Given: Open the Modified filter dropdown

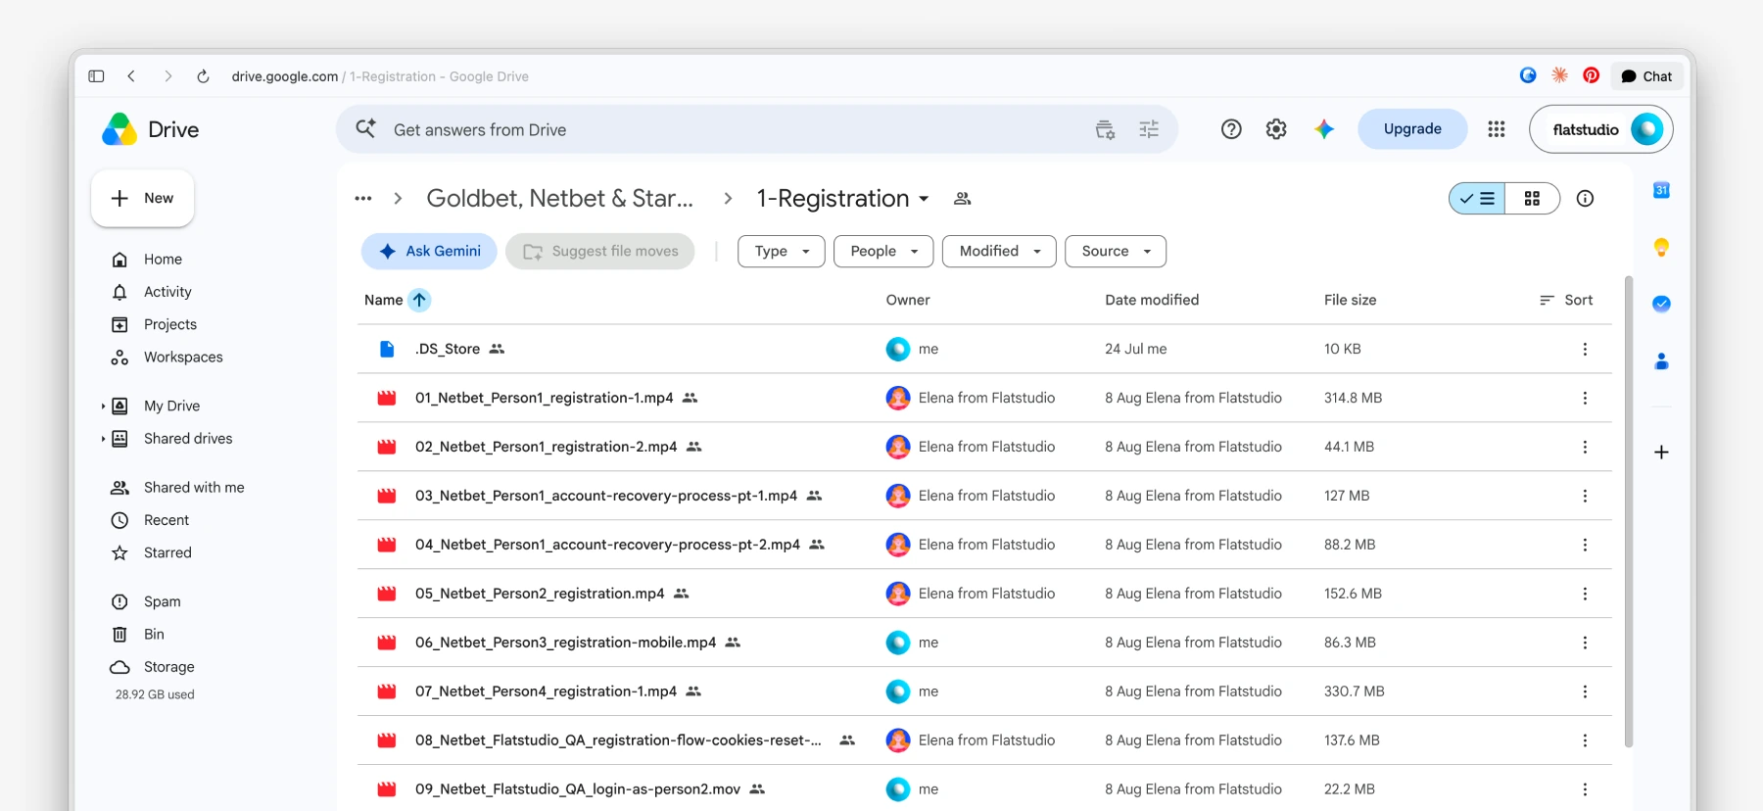Looking at the screenshot, I should (x=999, y=252).
